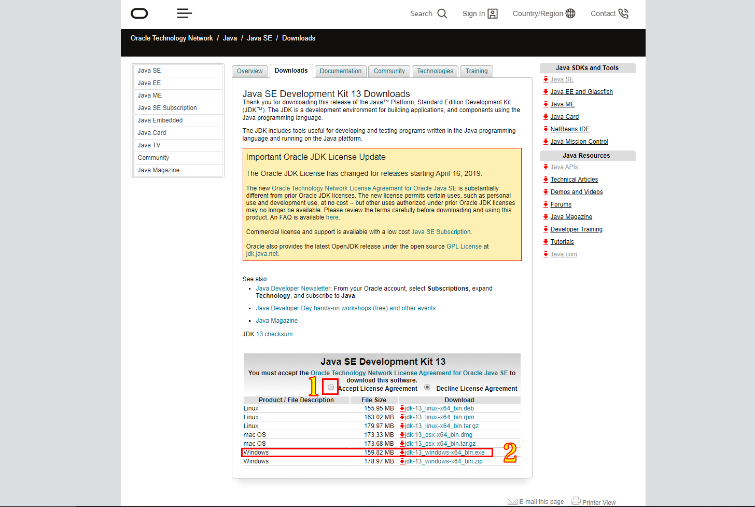Image resolution: width=755 pixels, height=507 pixels.
Task: Click the Java APIs link in Java Resources
Action: coord(564,167)
